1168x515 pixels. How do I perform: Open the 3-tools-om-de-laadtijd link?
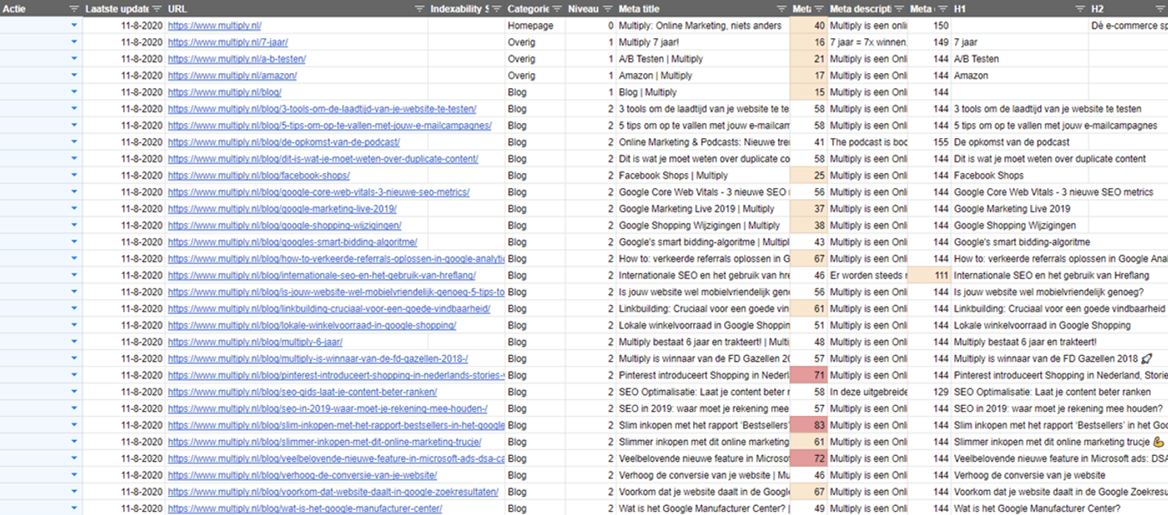[x=322, y=109]
